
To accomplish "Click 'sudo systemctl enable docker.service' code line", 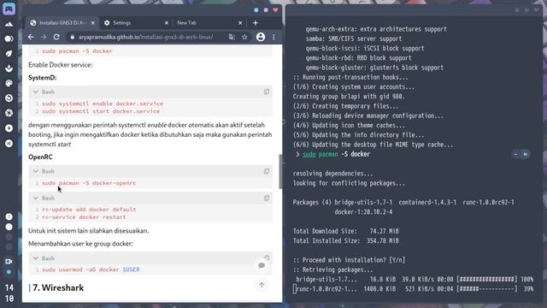I will point(103,104).
